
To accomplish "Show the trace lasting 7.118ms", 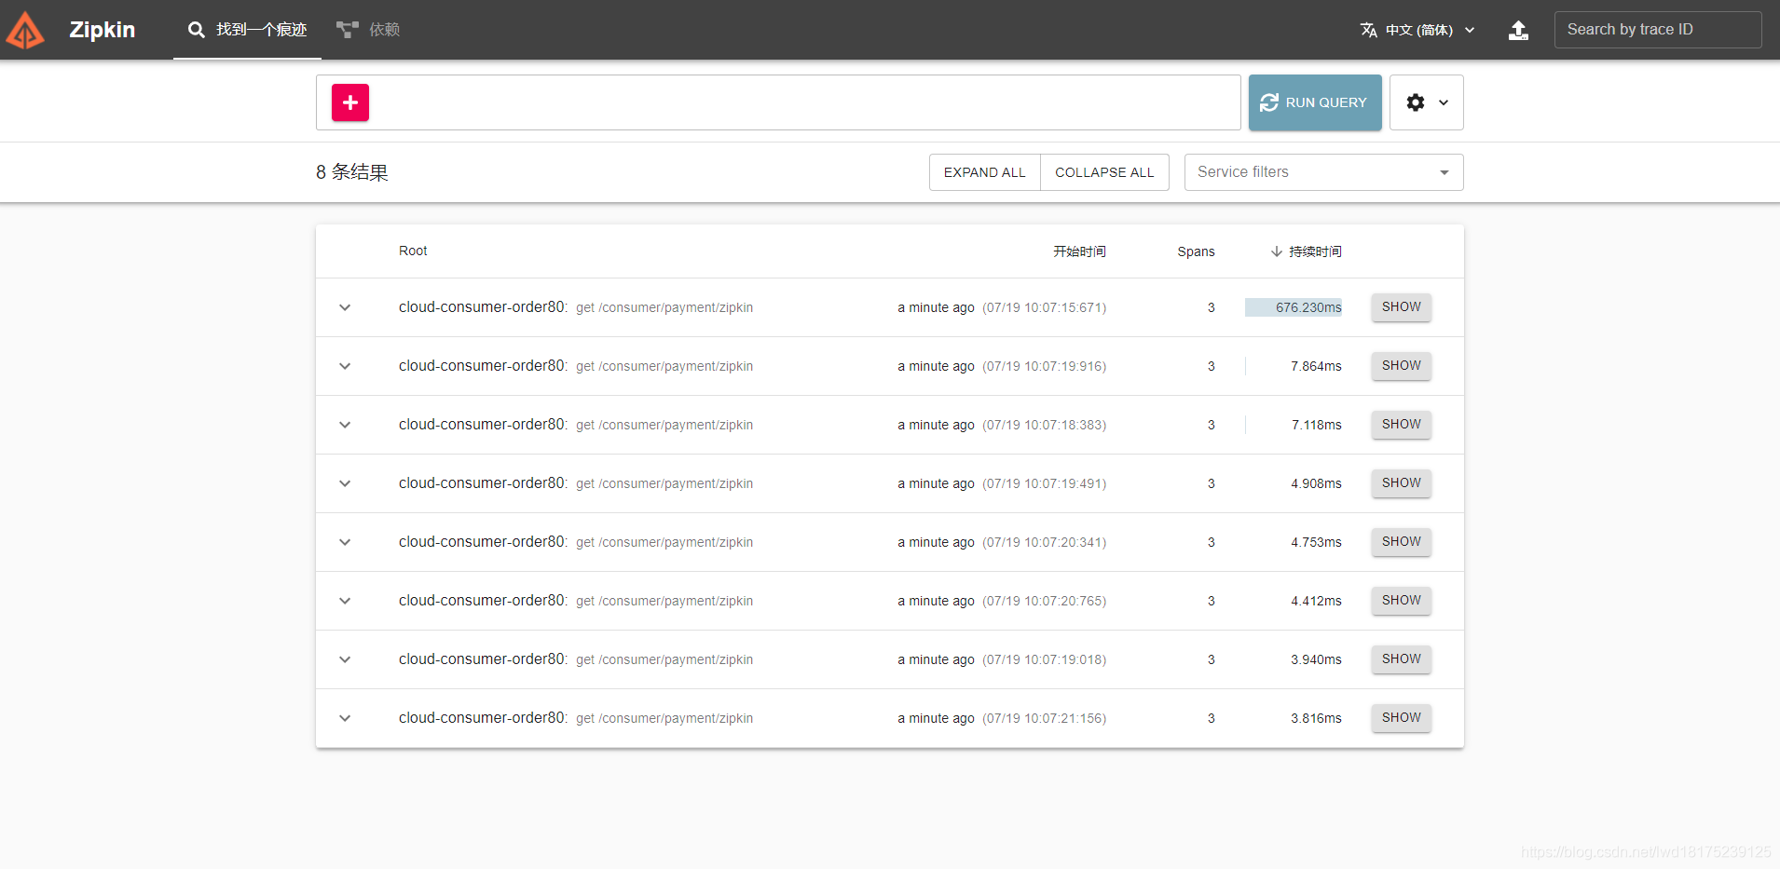I will click(x=1401, y=425).
